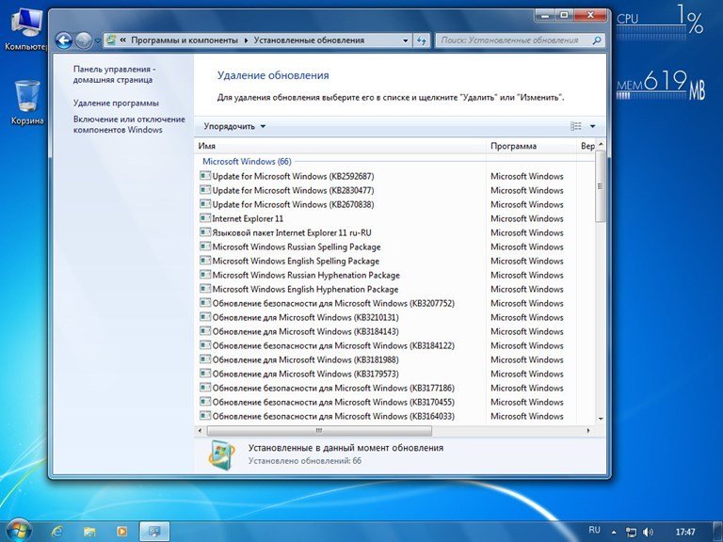This screenshot has height=542, width=723.
Task: Show hidden tray icons arrow
Action: click(614, 532)
